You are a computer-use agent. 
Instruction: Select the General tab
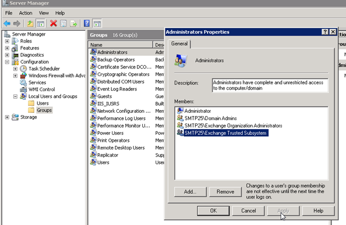click(x=179, y=44)
